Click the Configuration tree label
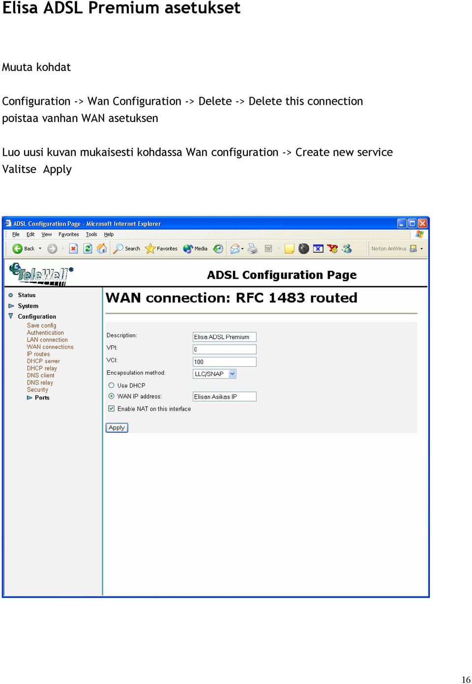 37,317
